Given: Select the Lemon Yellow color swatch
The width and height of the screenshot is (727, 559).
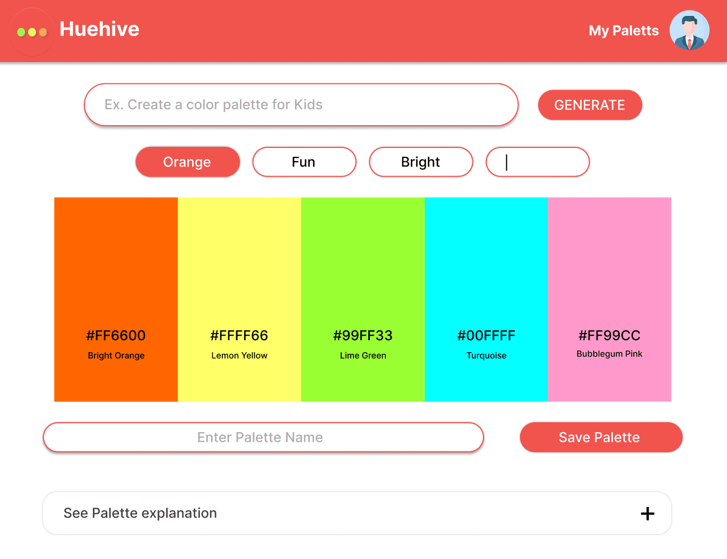Looking at the screenshot, I should coord(239,265).
